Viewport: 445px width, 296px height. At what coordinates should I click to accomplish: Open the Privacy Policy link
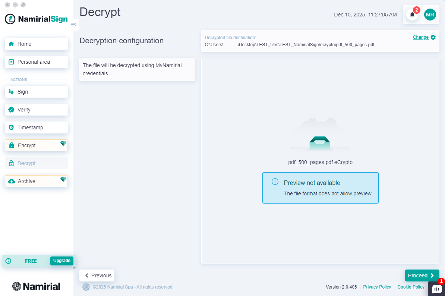[377, 287]
